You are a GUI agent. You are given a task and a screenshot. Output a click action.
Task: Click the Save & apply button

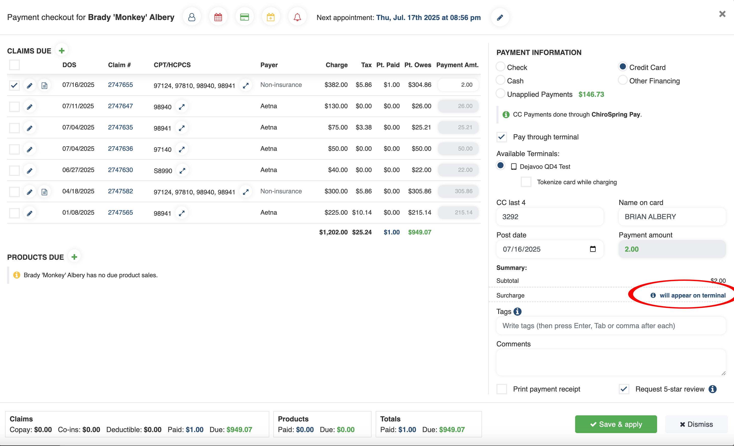(615, 424)
